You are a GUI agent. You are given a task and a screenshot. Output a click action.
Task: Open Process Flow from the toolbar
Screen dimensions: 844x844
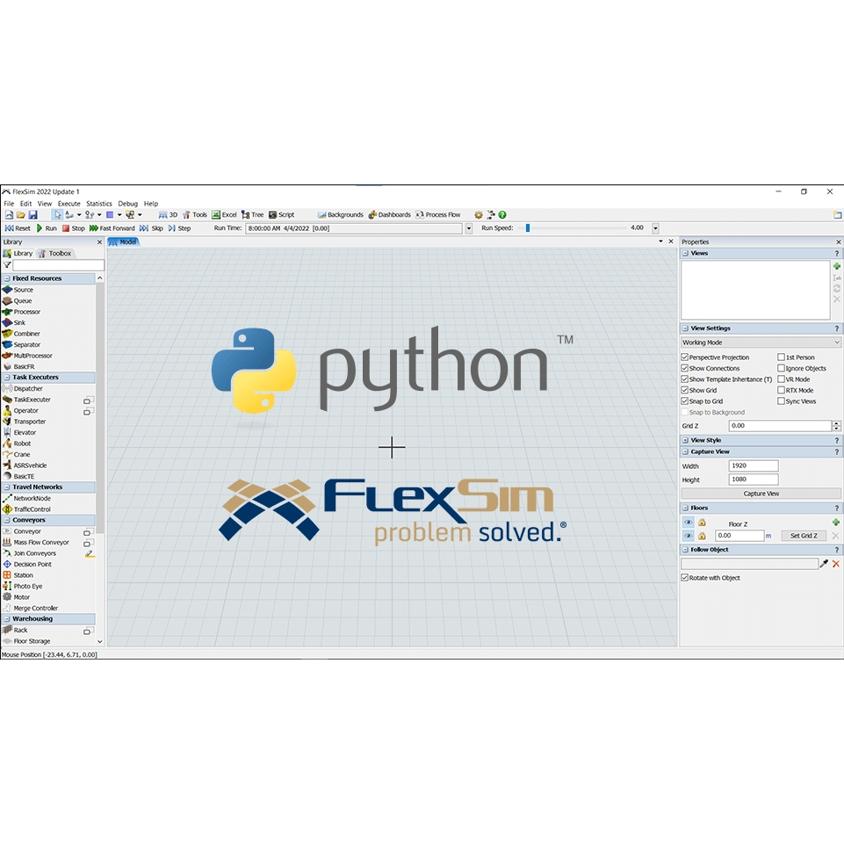(438, 215)
